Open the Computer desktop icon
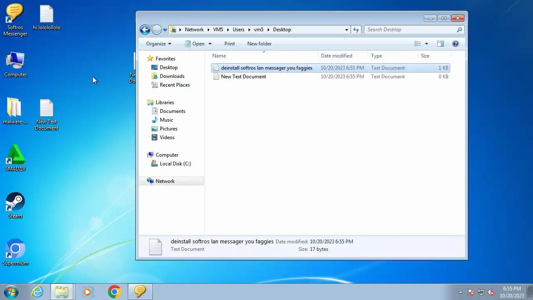This screenshot has height=300, width=533. (x=15, y=65)
